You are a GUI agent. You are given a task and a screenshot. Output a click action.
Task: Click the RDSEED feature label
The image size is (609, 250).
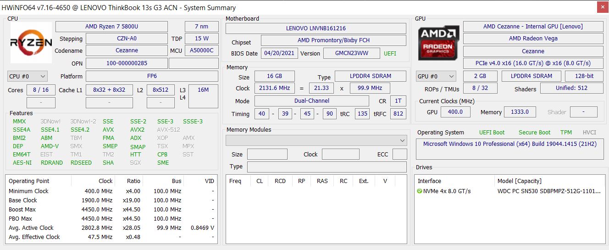81,163
